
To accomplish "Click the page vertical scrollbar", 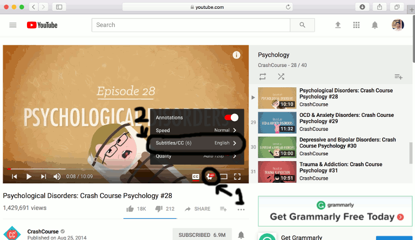I will pyautogui.click(x=413, y=38).
